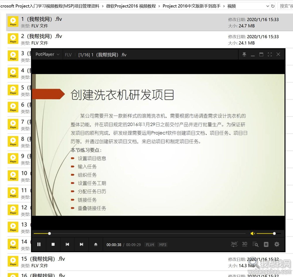Click the MP3 audio codec badge
Screen dimensions: 293x277
pyautogui.click(x=163, y=245)
